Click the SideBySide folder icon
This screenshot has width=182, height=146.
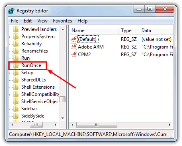pos(16,116)
